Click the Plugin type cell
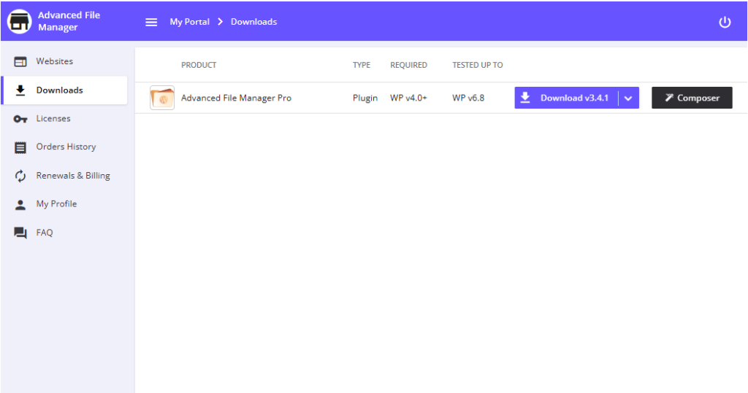 [365, 98]
